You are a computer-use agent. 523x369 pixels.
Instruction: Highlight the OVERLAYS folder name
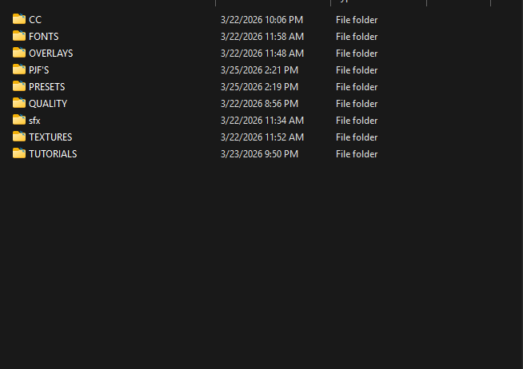click(x=50, y=54)
